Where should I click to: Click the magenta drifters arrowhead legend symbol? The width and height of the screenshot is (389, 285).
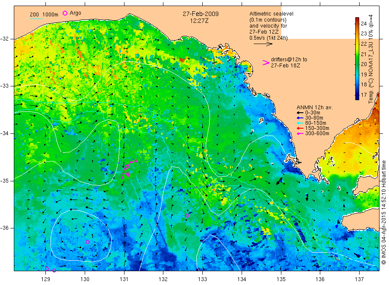tap(266, 63)
